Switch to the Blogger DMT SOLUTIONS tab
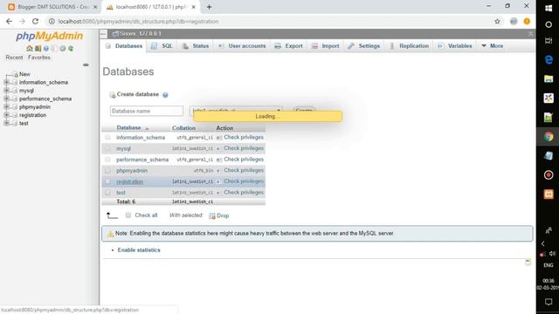The height and width of the screenshot is (314, 559). 52,7
